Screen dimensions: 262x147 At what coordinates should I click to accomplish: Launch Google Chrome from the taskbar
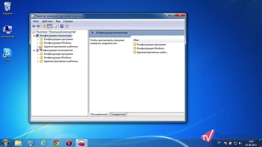point(56,143)
